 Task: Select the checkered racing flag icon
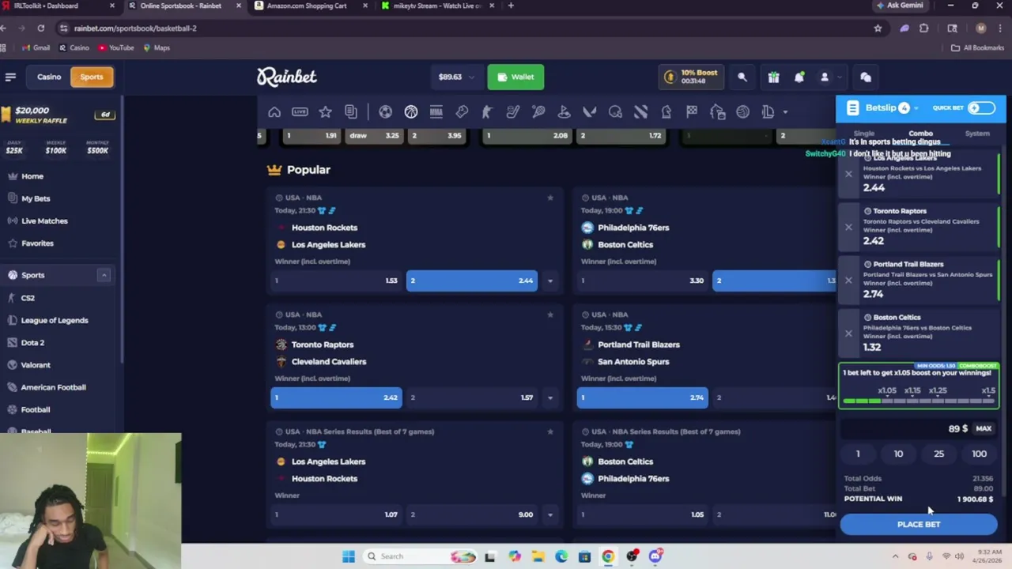click(x=692, y=112)
